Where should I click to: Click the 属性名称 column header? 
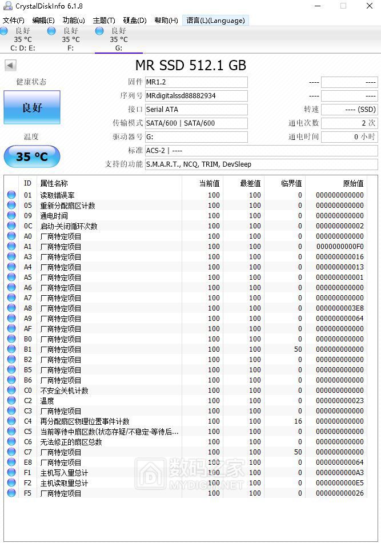[x=54, y=183]
